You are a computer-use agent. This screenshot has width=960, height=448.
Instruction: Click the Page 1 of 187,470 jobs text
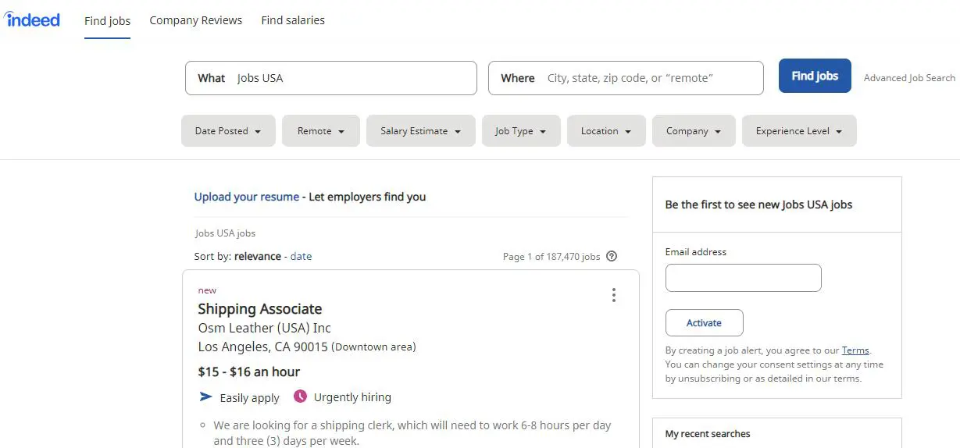click(551, 256)
